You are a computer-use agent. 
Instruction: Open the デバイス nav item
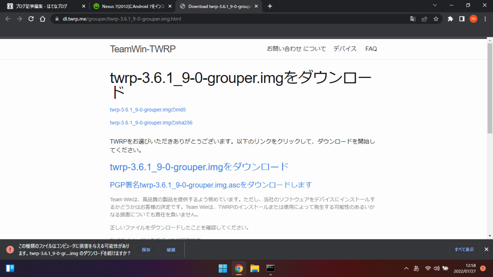pos(345,49)
